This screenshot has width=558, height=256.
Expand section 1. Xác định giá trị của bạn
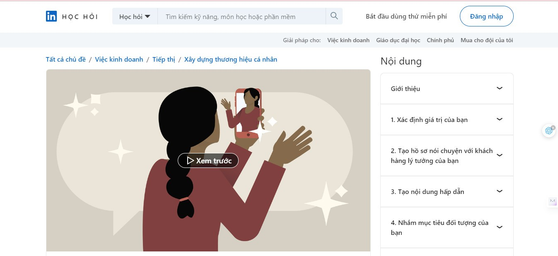pyautogui.click(x=447, y=120)
